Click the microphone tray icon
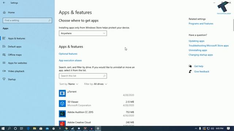The width and height of the screenshot is (234, 131). pyautogui.click(x=200, y=128)
